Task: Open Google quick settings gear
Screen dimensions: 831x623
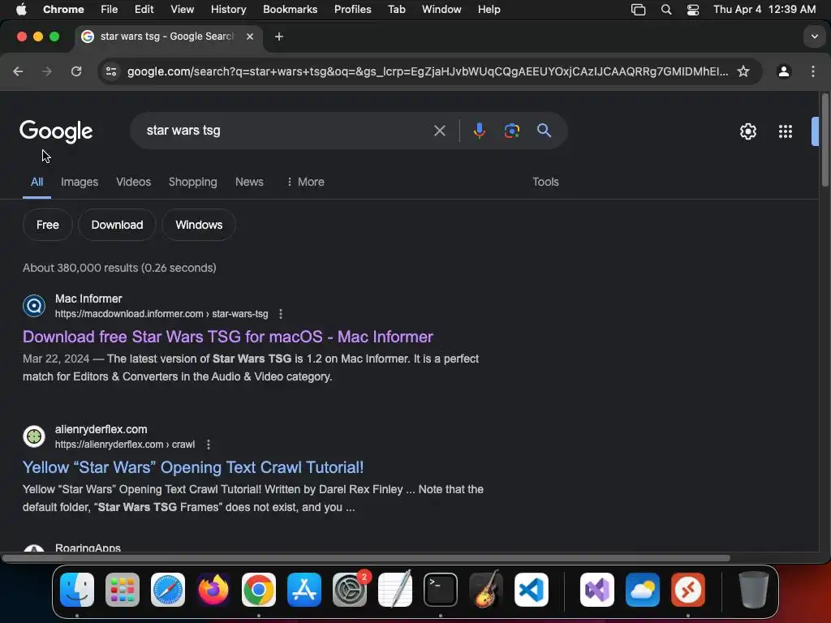Action: [747, 131]
